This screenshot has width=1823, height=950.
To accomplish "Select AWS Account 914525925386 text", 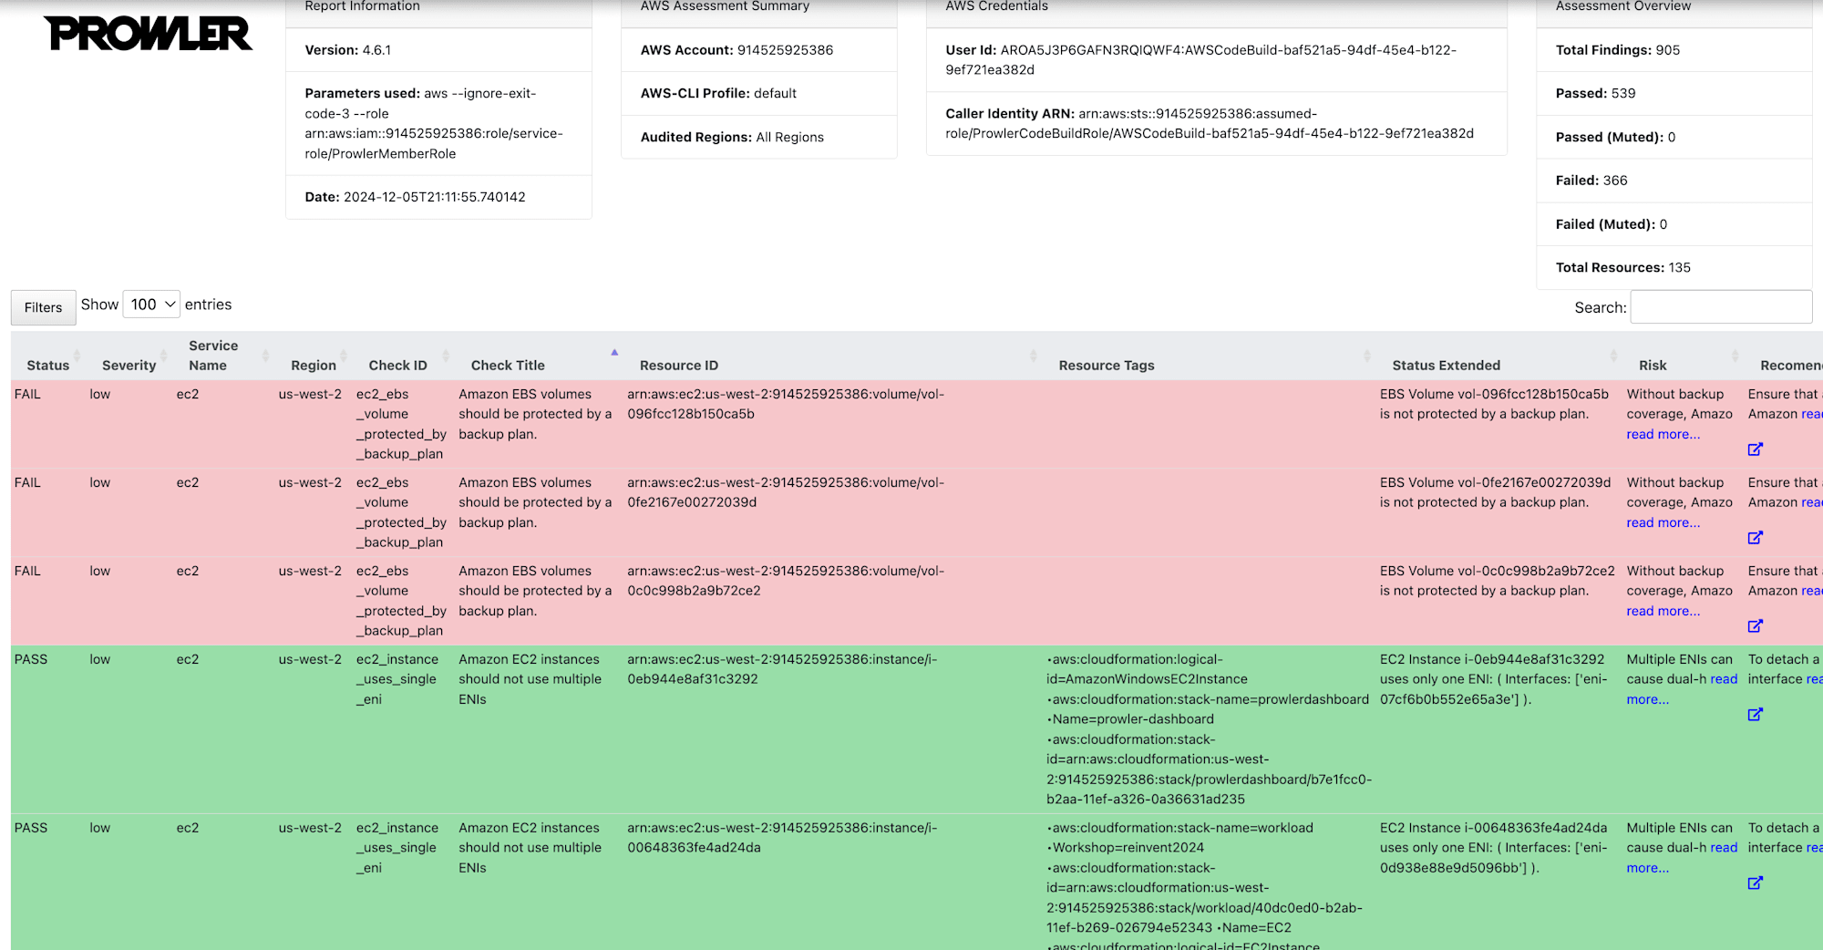I will tap(736, 50).
